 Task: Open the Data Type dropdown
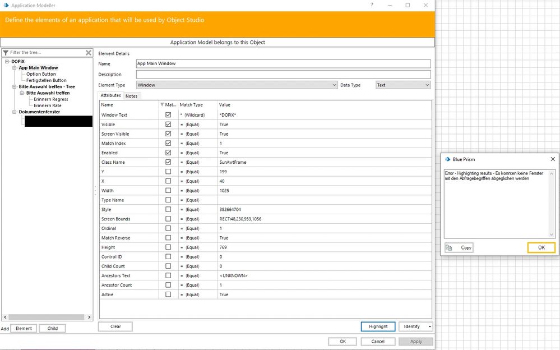427,85
